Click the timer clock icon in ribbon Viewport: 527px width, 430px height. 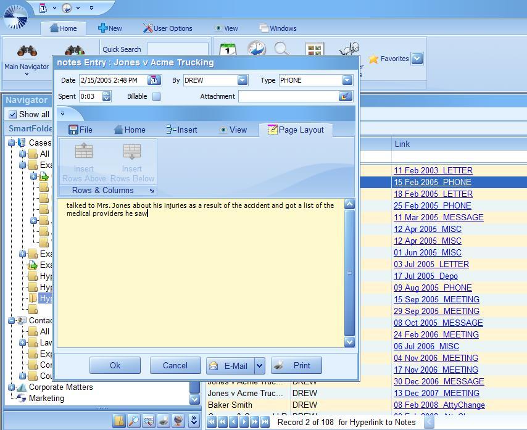coord(257,48)
